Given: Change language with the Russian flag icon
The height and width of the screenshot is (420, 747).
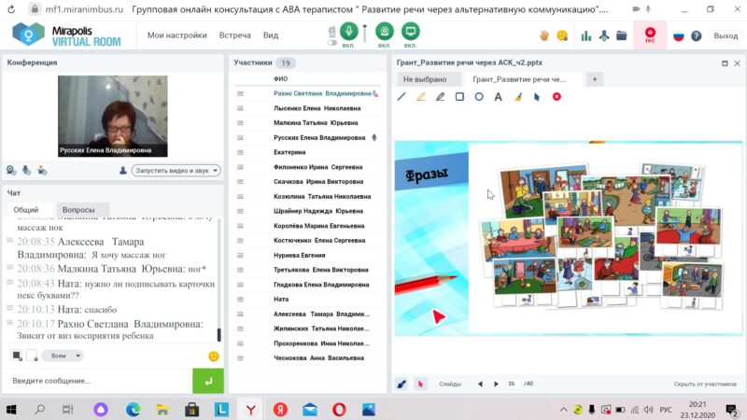Looking at the screenshot, I should [679, 36].
